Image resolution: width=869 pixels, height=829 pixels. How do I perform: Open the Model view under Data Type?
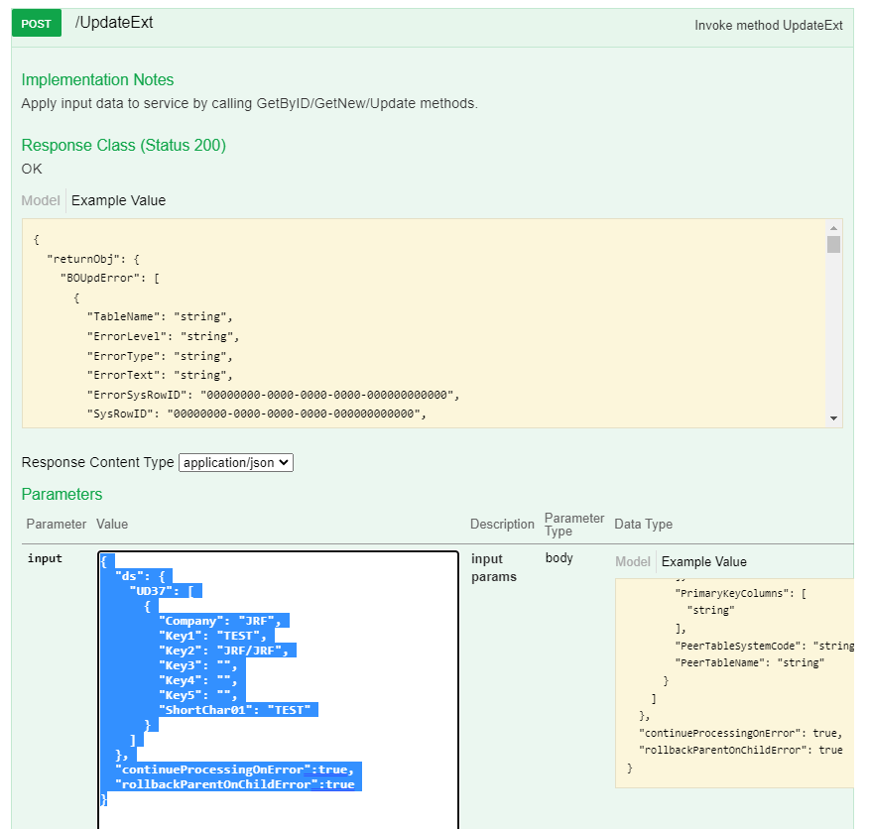pos(632,561)
